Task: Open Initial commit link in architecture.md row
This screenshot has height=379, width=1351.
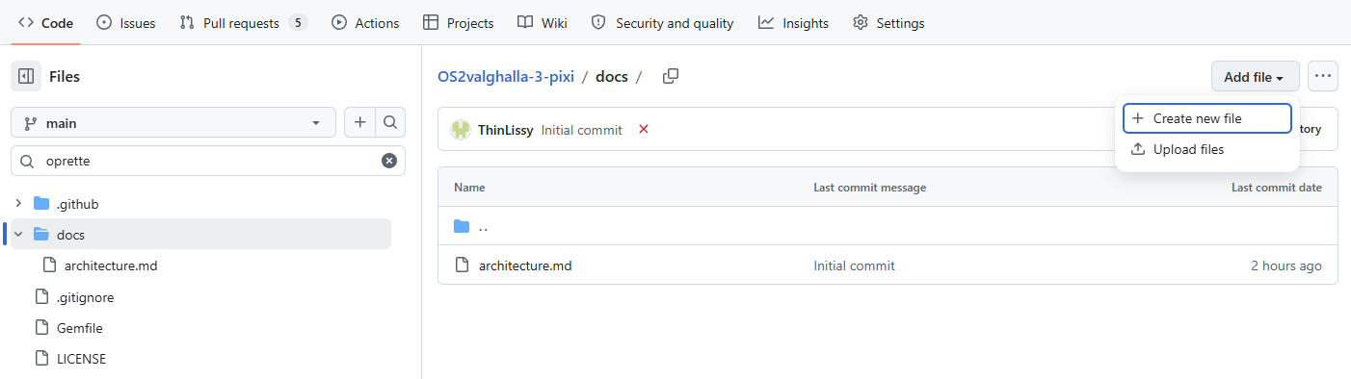Action: click(x=854, y=265)
